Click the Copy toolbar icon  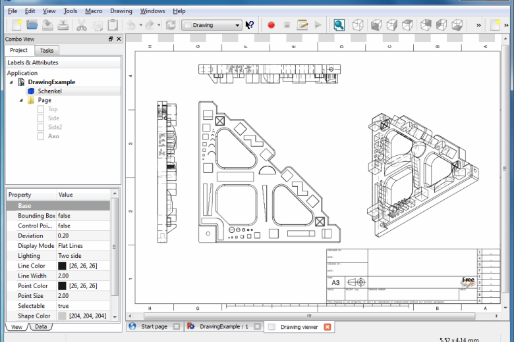click(98, 25)
